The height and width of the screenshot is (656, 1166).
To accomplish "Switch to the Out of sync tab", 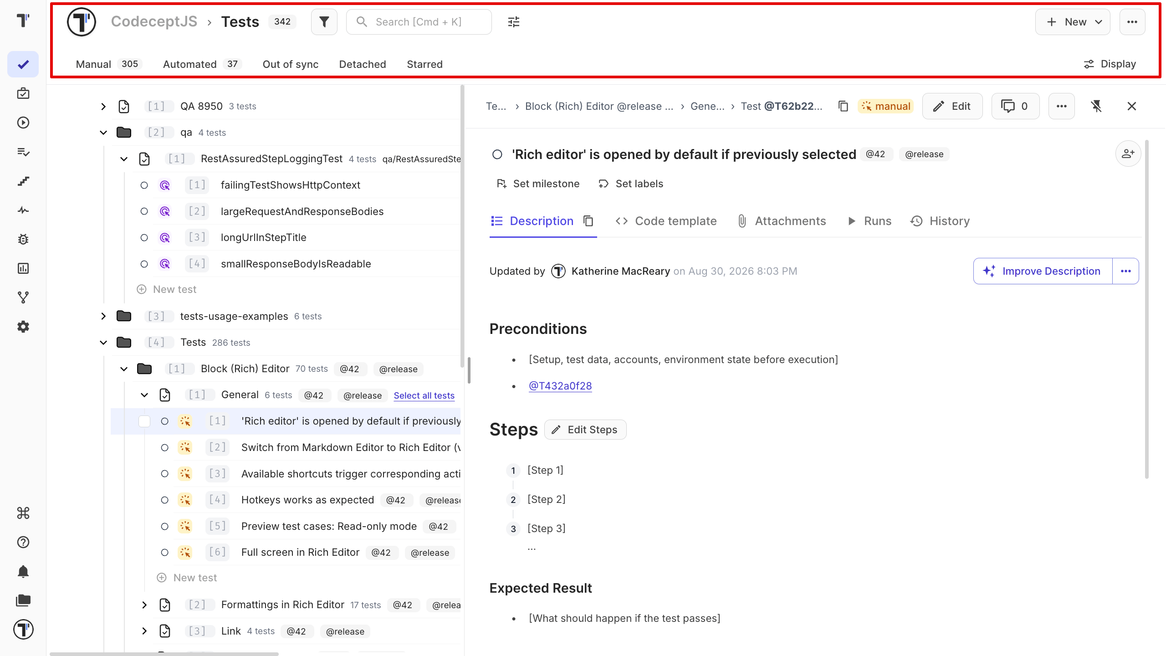I will click(x=291, y=64).
